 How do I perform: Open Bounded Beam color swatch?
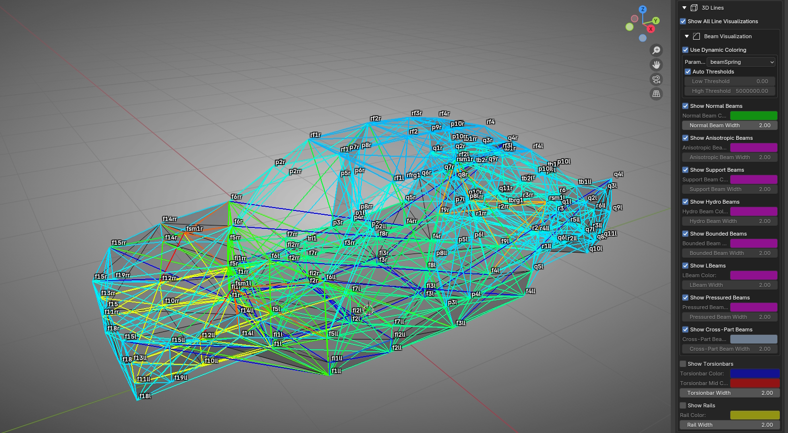pos(754,243)
